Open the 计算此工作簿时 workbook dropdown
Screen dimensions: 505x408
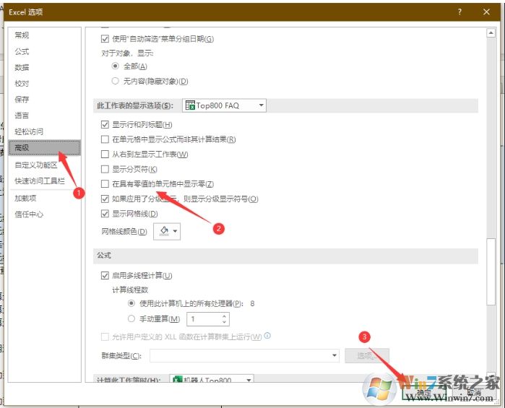212,379
